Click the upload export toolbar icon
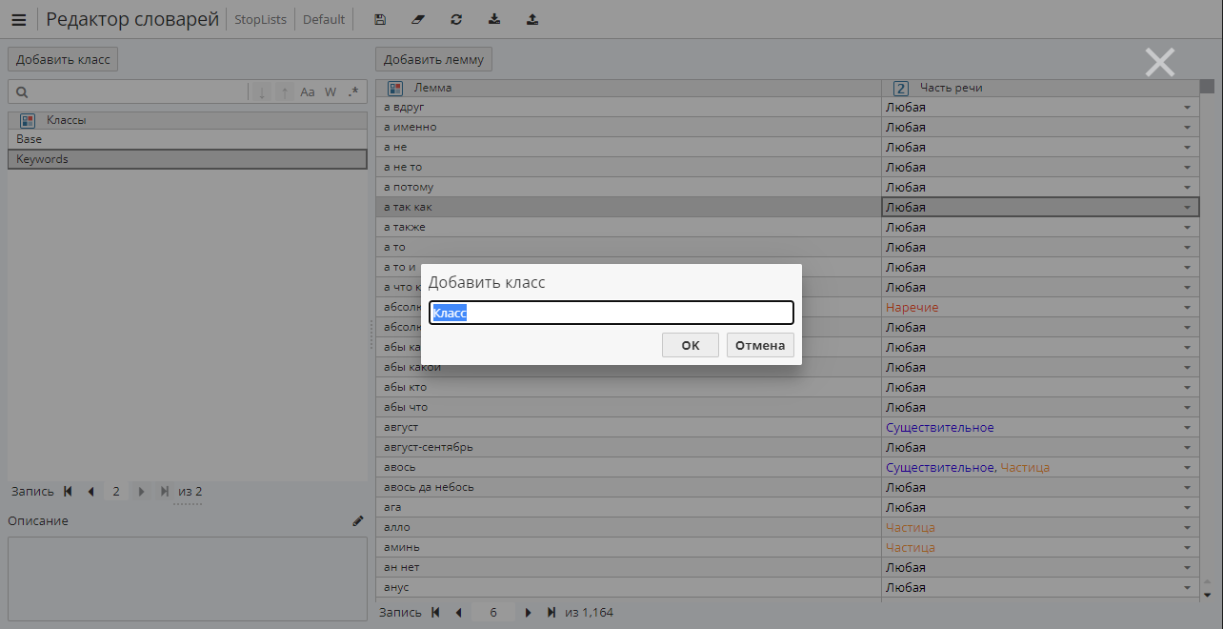 point(532,19)
